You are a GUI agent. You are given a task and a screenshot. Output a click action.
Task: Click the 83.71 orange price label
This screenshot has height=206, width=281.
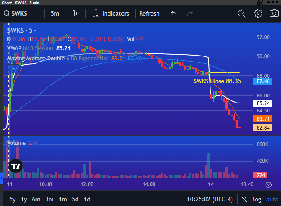pos(263,119)
